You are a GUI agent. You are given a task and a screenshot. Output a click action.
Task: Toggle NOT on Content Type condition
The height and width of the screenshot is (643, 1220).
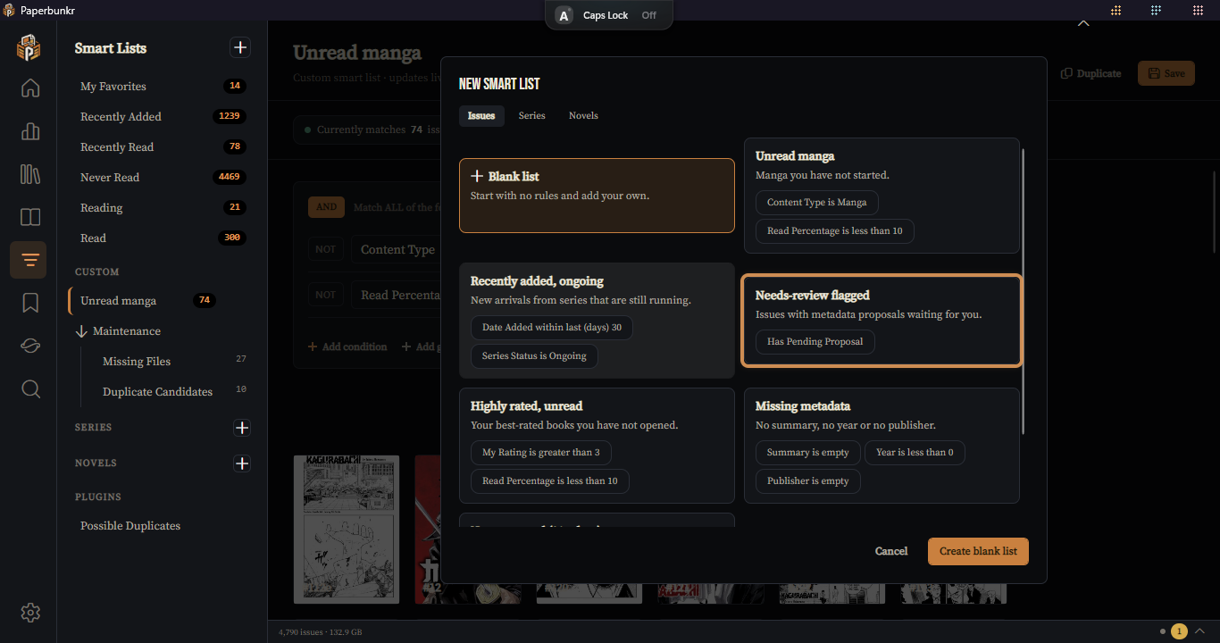[x=326, y=249]
